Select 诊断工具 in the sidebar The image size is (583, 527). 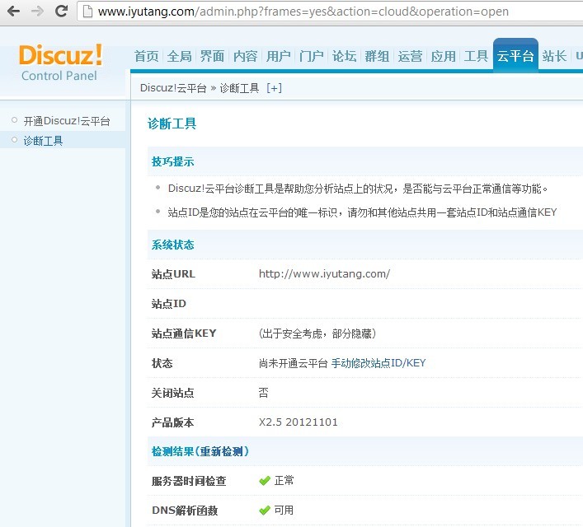[43, 140]
